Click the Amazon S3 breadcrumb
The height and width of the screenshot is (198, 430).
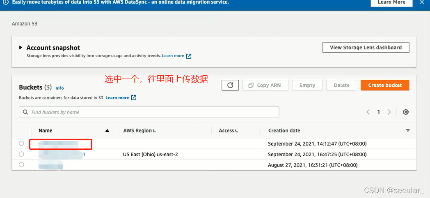pos(24,24)
